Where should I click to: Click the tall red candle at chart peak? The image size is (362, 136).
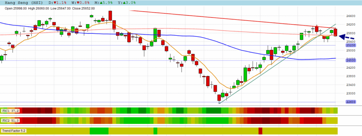[110, 16]
